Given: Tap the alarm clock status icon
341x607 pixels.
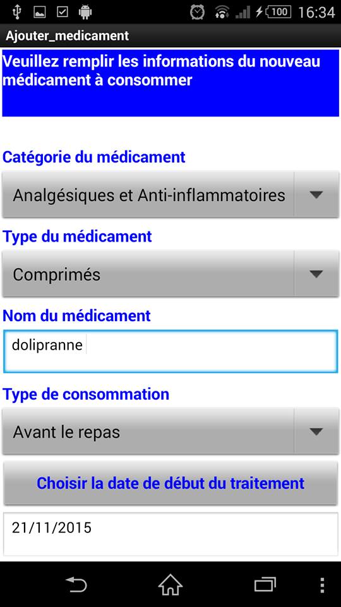Looking at the screenshot, I should [x=197, y=12].
